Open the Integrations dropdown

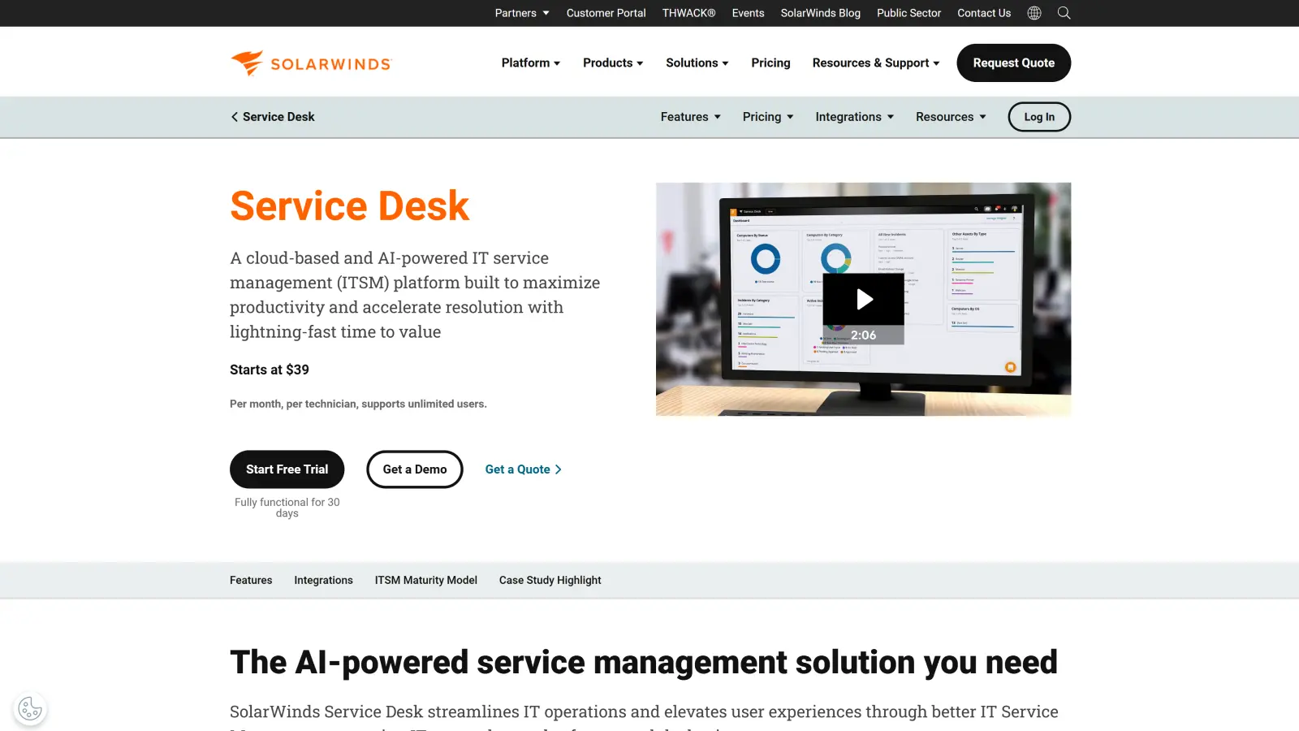pos(855,117)
